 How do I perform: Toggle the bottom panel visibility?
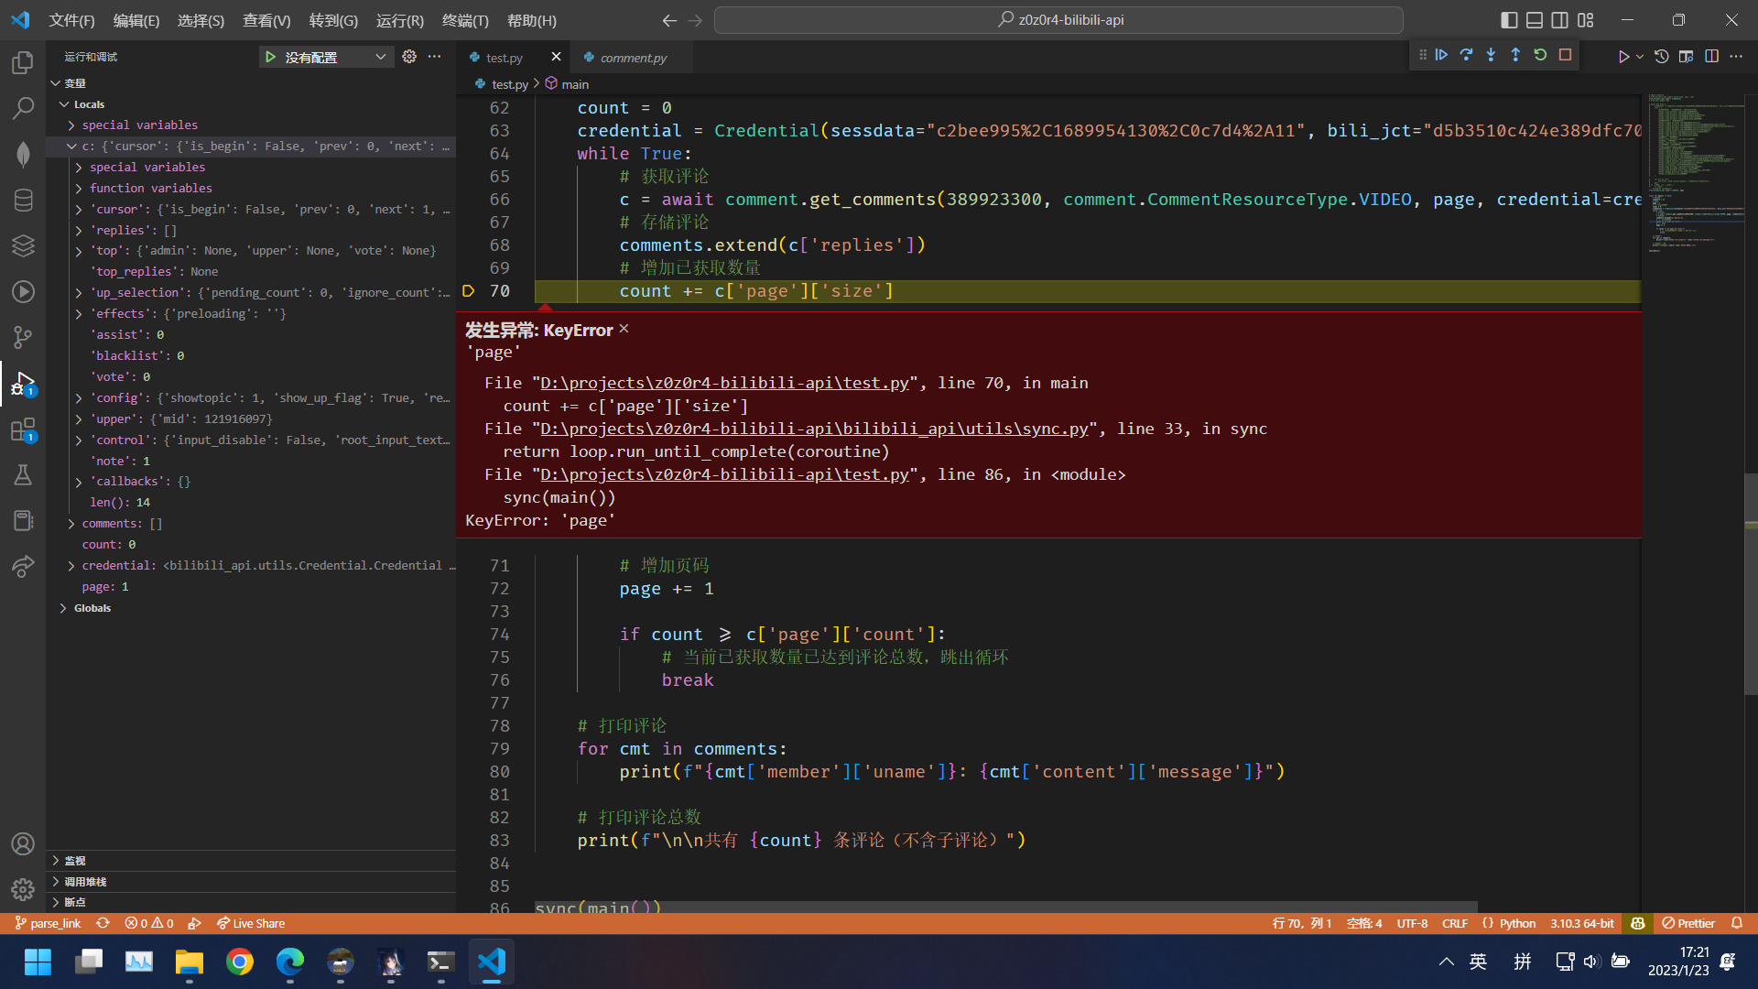[1533, 19]
